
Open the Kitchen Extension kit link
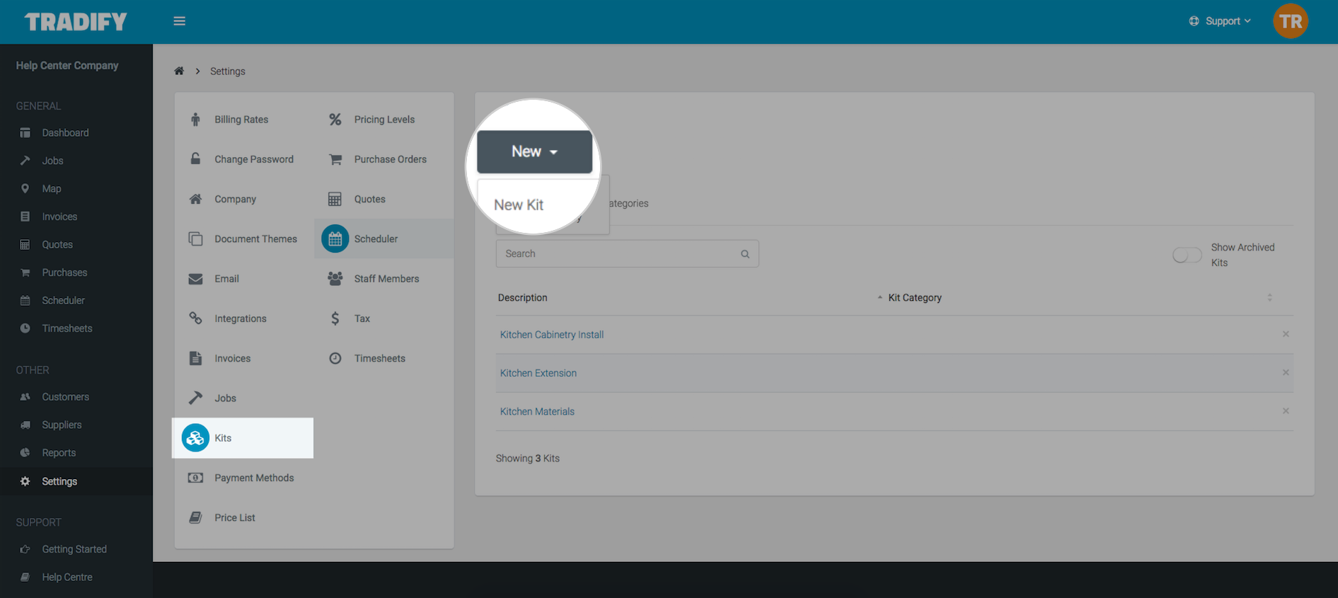pos(538,373)
